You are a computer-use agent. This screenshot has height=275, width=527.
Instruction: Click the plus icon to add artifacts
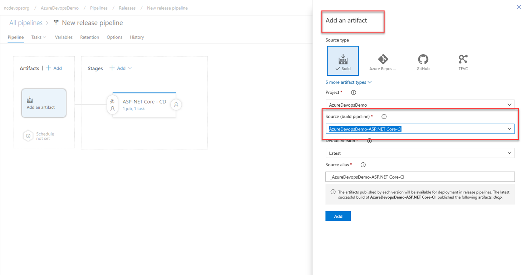[48, 68]
